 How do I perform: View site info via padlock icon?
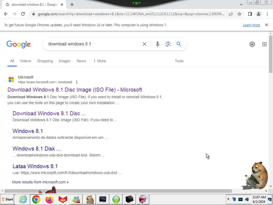click(x=34, y=14)
